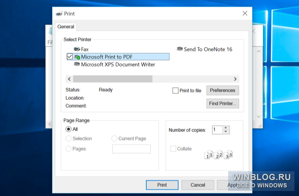Click the Number of copies field
299x196 pixels.
point(217,130)
